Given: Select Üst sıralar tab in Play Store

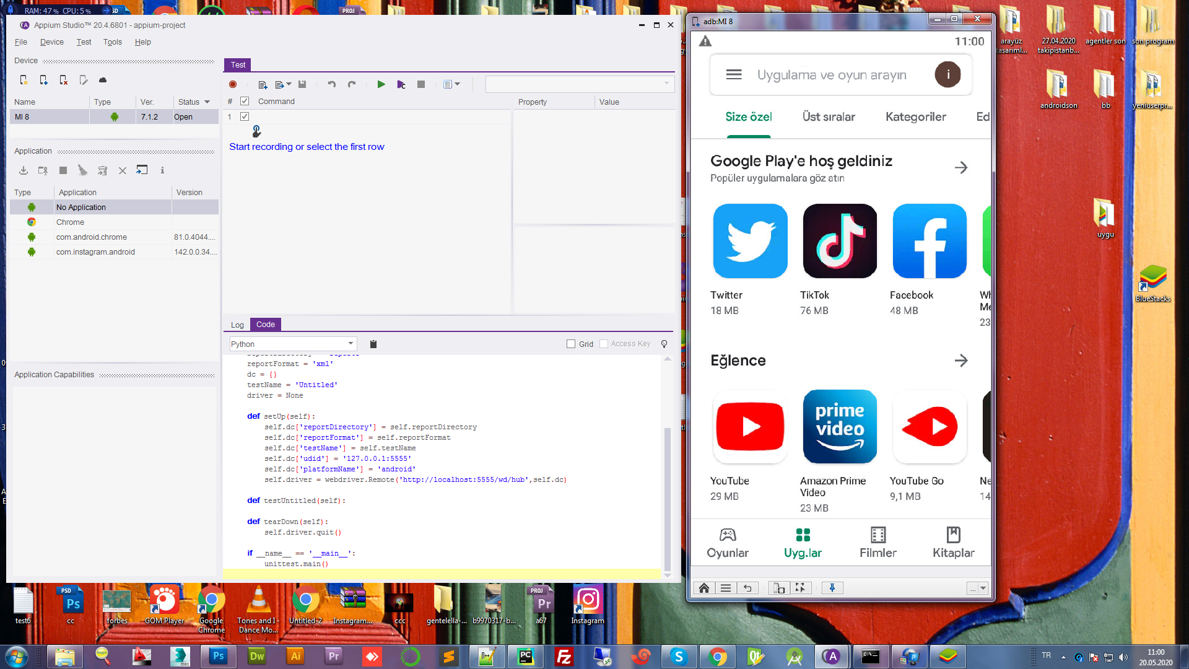Looking at the screenshot, I should tap(829, 117).
